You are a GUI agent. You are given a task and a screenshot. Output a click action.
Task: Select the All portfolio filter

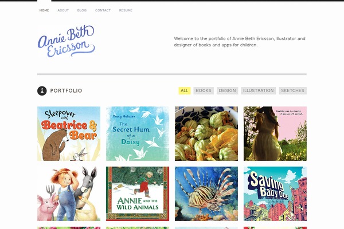pyautogui.click(x=185, y=90)
